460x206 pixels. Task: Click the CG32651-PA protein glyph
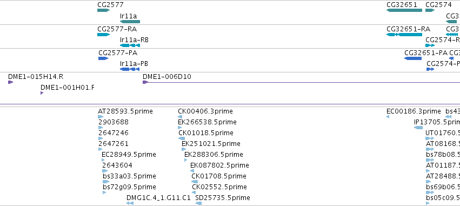413,58
